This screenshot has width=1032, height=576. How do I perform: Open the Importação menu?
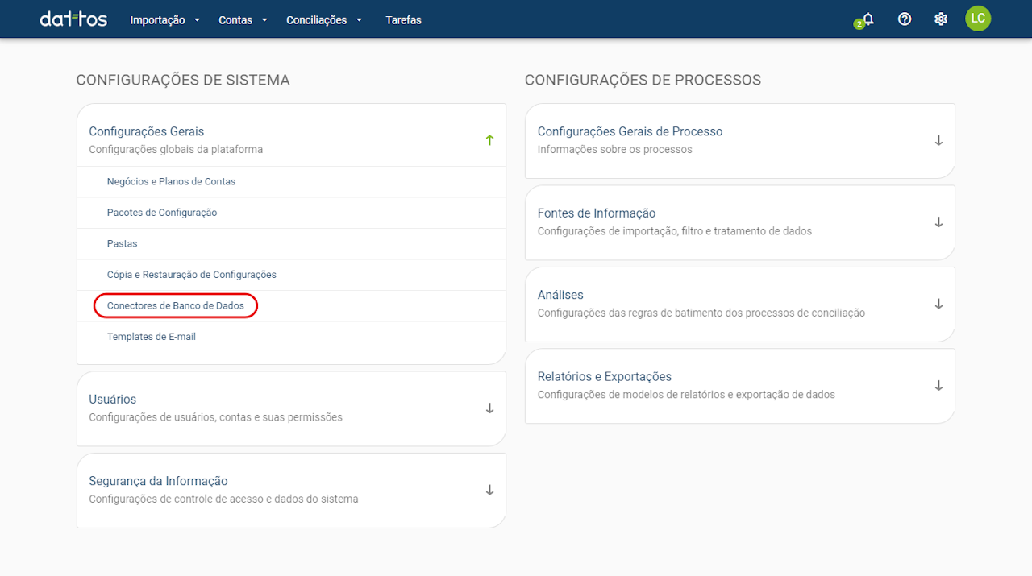point(164,20)
